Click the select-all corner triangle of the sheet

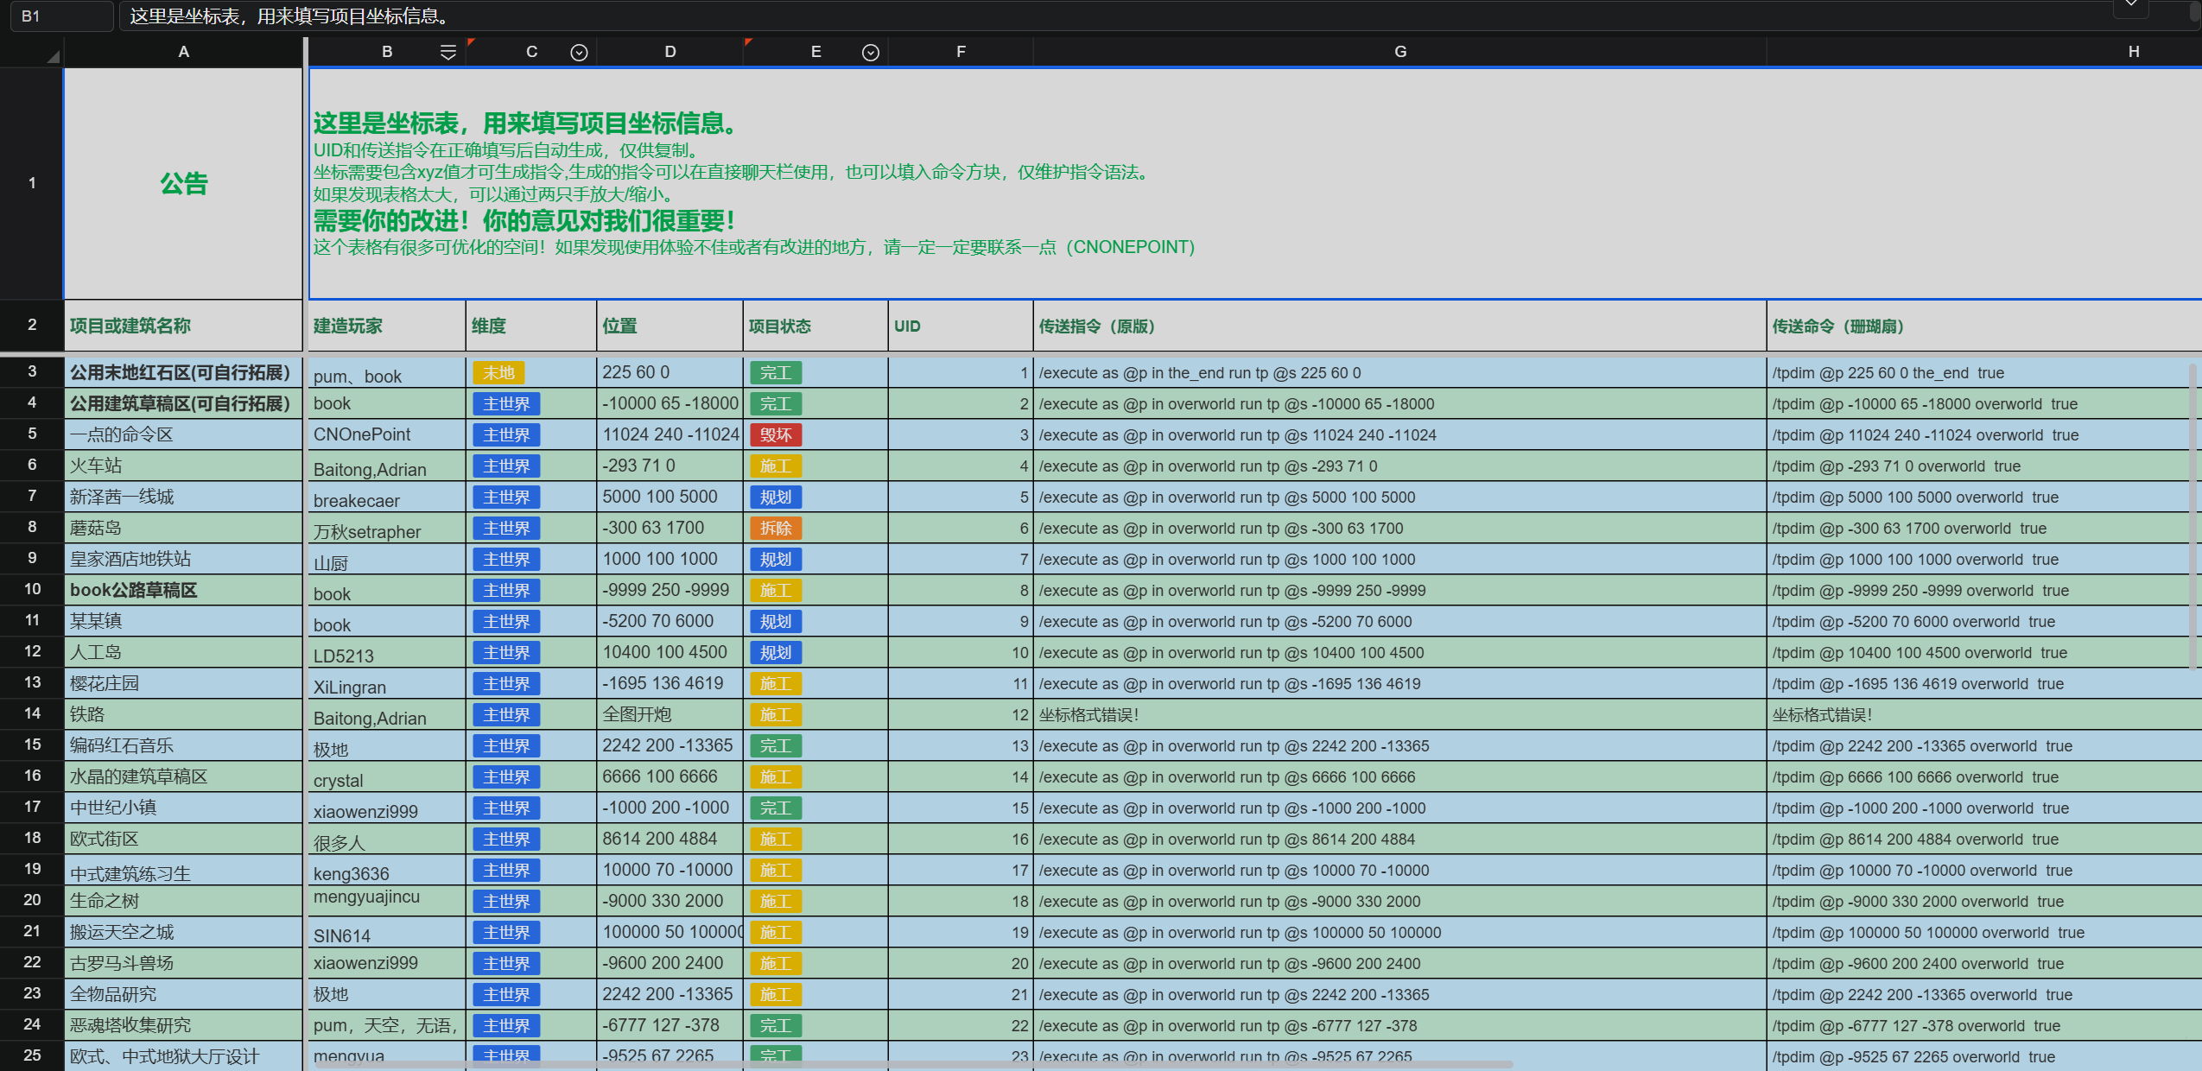click(x=53, y=57)
